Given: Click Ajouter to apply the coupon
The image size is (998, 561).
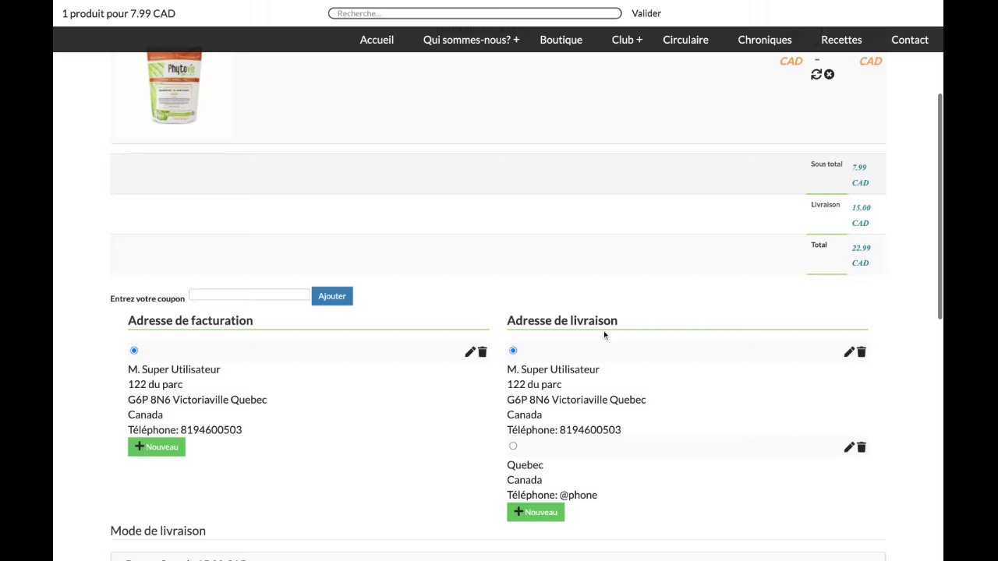Looking at the screenshot, I should click(332, 296).
